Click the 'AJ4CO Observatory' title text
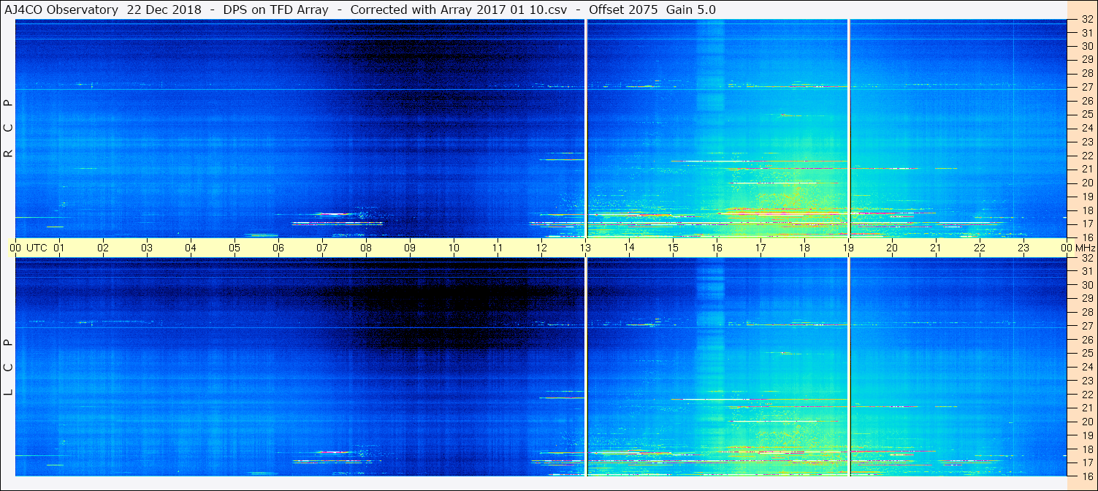This screenshot has width=1098, height=491. (x=61, y=9)
